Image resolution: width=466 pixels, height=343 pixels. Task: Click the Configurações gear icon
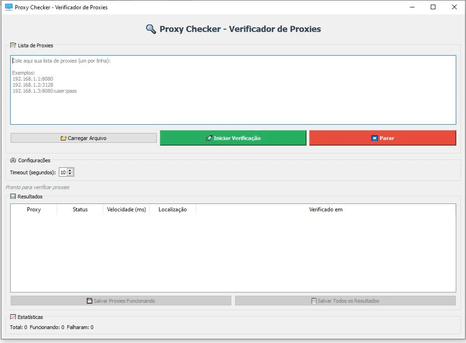tap(13, 160)
